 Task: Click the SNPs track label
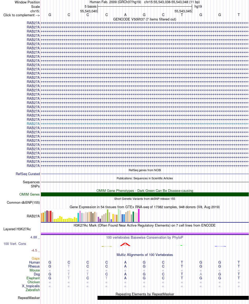coord(35,186)
